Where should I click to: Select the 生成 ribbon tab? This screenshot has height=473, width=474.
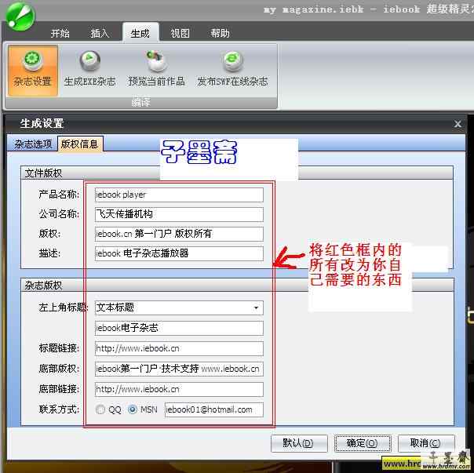click(140, 33)
